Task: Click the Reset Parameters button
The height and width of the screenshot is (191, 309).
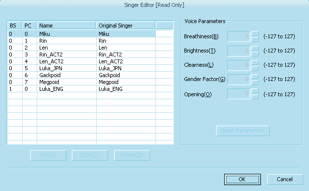Action: pos(243,131)
